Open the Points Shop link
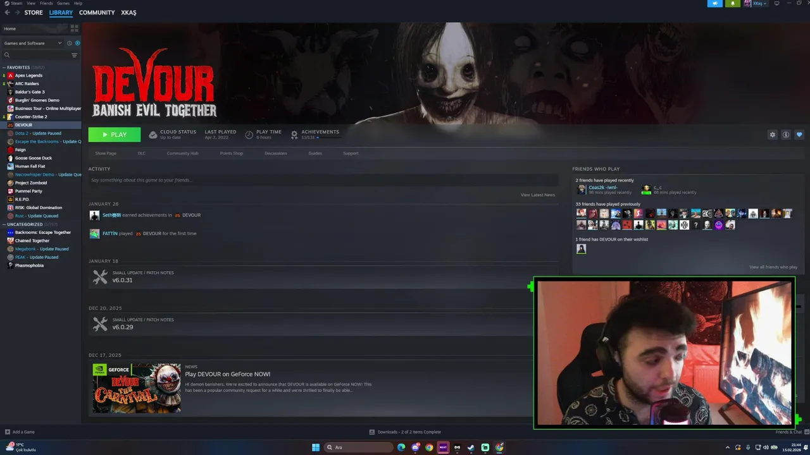This screenshot has height=455, width=810. (231, 153)
